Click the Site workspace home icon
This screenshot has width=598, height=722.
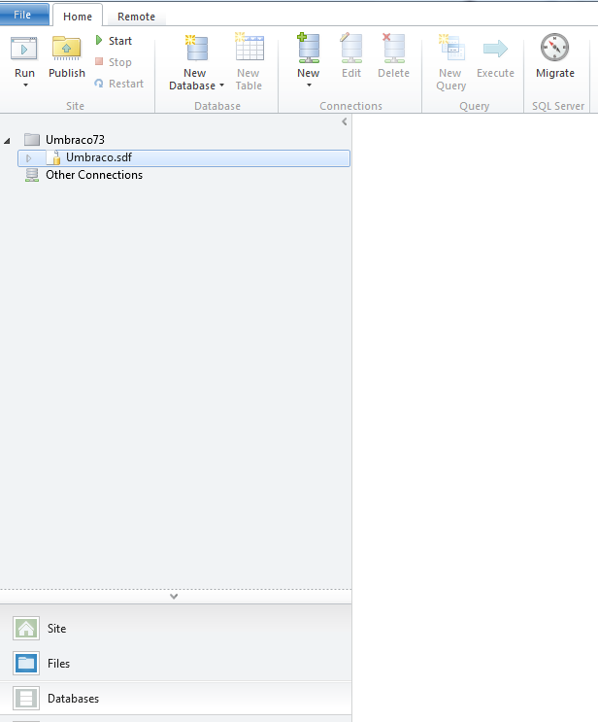26,629
